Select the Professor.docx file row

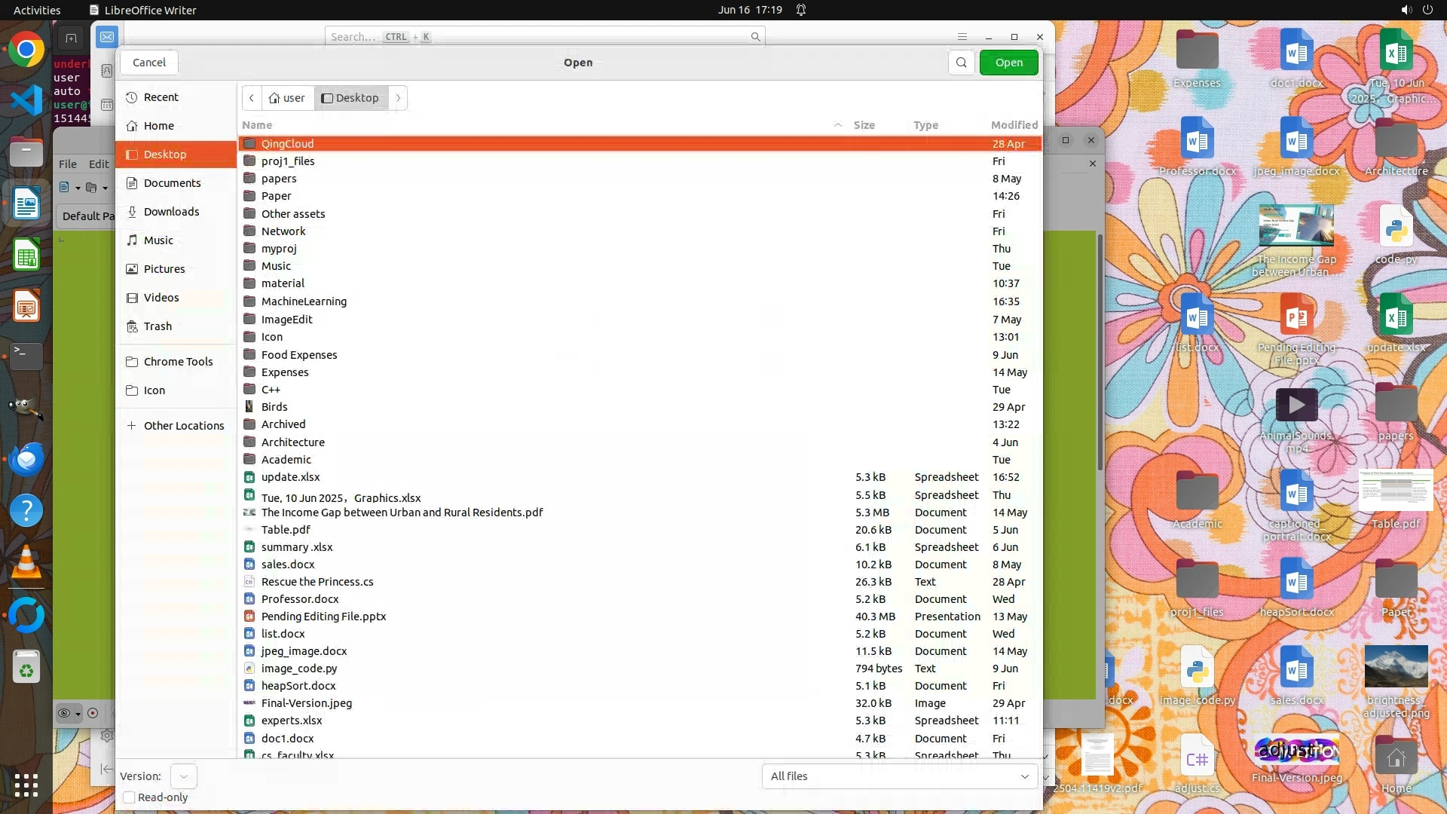tap(299, 599)
